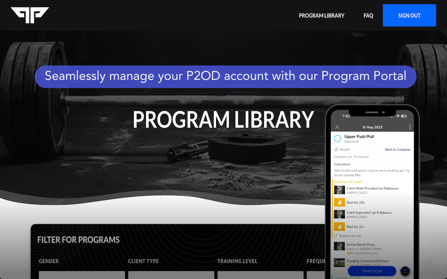Click the Rest for 20s hand icon
The image size is (447, 279).
339,202
